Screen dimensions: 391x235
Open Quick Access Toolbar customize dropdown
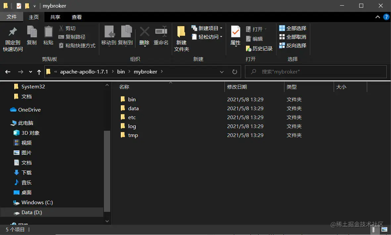pyautogui.click(x=34, y=6)
